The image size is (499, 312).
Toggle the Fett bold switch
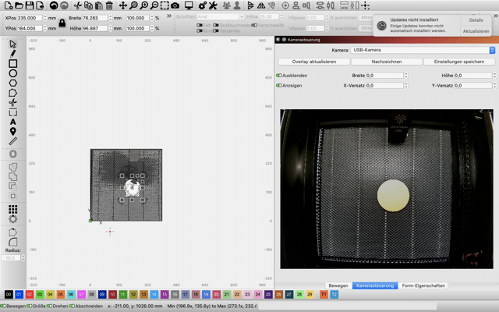coord(200,26)
